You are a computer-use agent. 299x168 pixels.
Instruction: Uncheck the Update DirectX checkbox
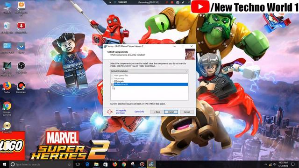coord(112,84)
